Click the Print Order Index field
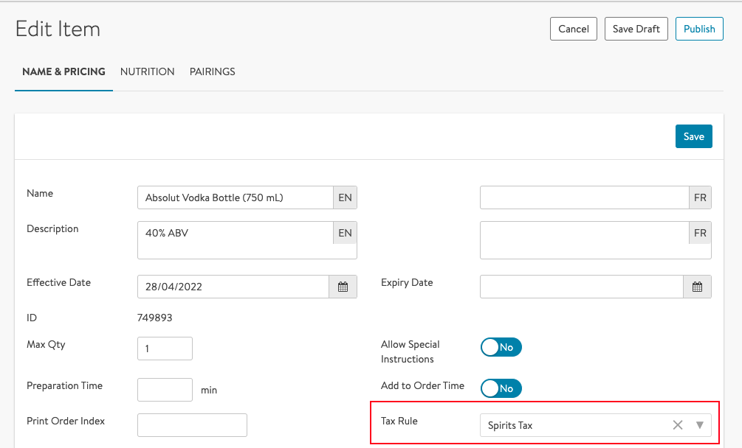742x448 pixels. [x=192, y=425]
